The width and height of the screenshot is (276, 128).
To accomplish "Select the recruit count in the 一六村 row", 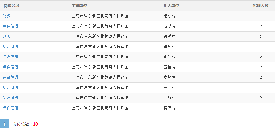I will 261,87.
